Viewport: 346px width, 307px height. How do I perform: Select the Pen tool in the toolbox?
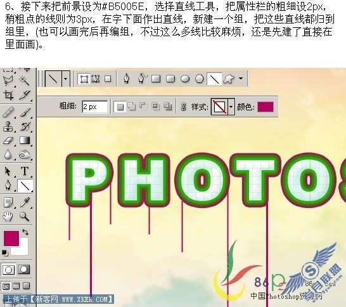(x=8, y=185)
